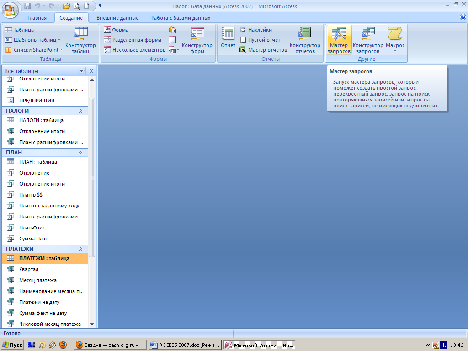Collapse the ПЛАН group
Image resolution: width=468 pixels, height=351 pixels.
click(80, 153)
